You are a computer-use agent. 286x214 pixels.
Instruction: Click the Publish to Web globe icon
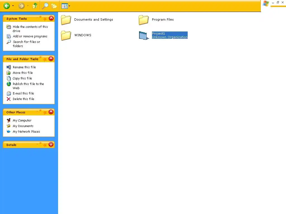click(9, 84)
